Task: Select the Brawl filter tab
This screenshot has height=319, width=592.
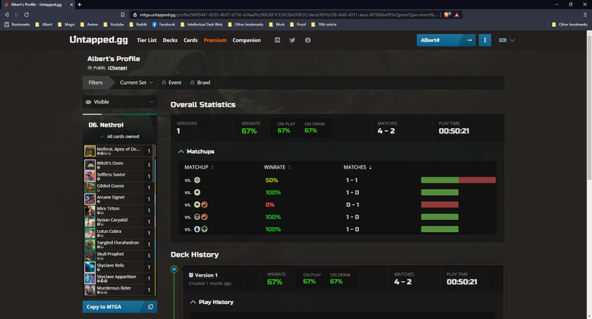Action: tap(200, 83)
